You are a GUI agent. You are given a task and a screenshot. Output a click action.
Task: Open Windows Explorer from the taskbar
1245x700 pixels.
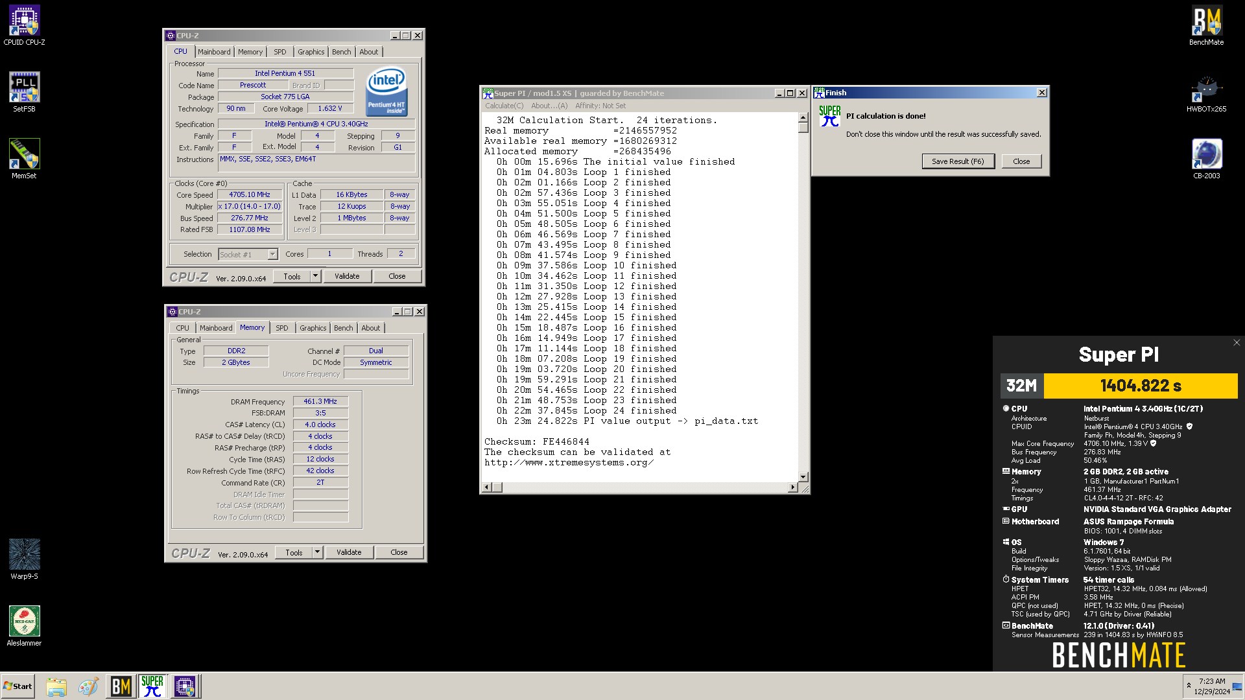(56, 686)
